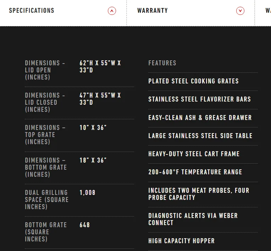Click the Features heading
Image resolution: width=271 pixels, height=251 pixels.
[162, 63]
